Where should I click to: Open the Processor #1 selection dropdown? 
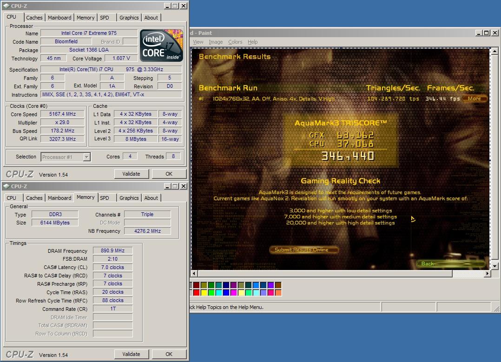(86, 157)
